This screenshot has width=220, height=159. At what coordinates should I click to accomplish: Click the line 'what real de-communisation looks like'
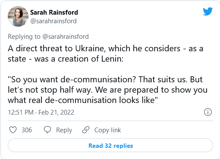tap(83, 100)
